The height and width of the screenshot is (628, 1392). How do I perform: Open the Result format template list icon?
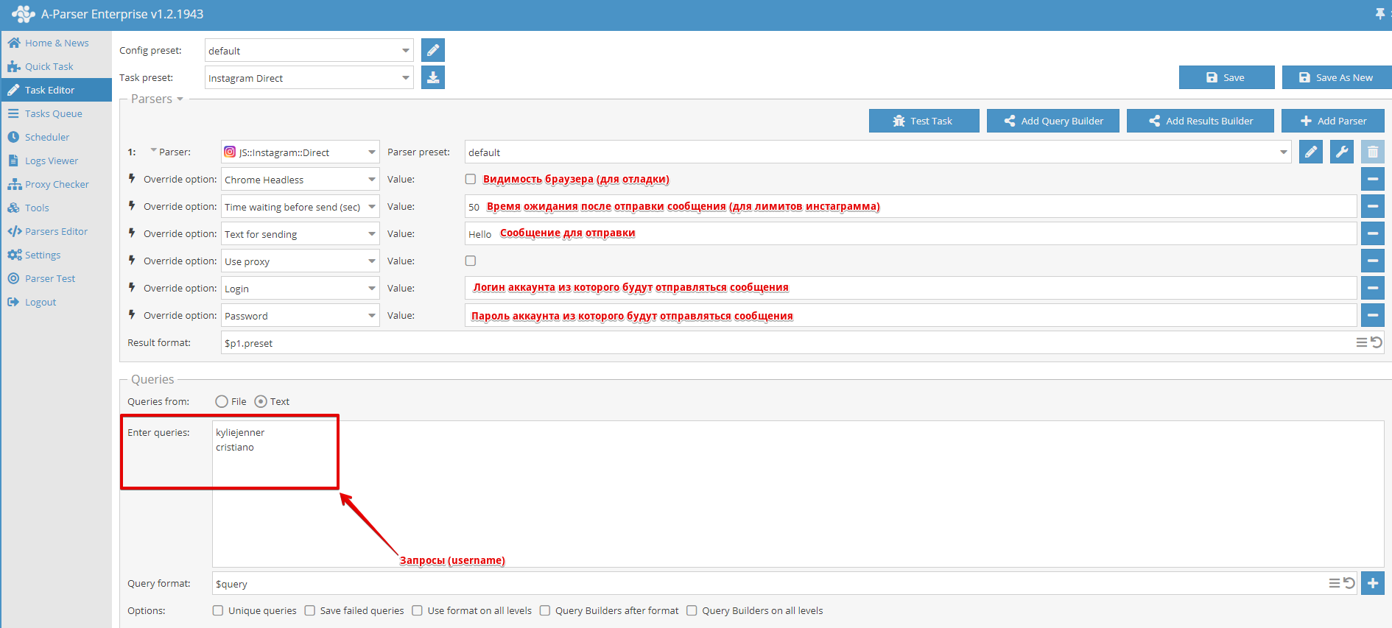point(1362,342)
